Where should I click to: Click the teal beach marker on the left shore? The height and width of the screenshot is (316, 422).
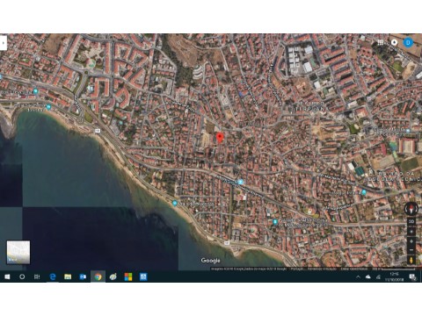pyautogui.click(x=48, y=107)
